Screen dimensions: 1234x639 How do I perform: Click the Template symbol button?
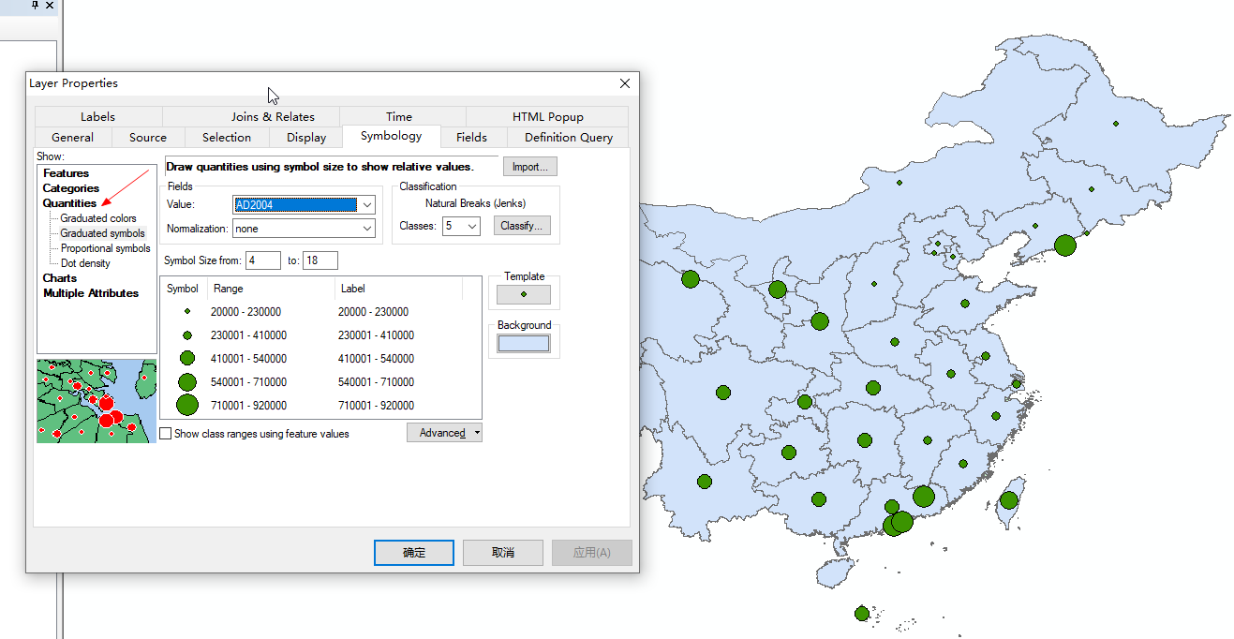523,294
